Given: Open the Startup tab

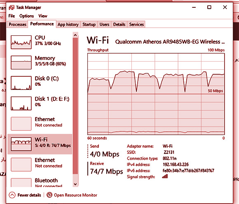Looking at the screenshot, I should 89,25.
